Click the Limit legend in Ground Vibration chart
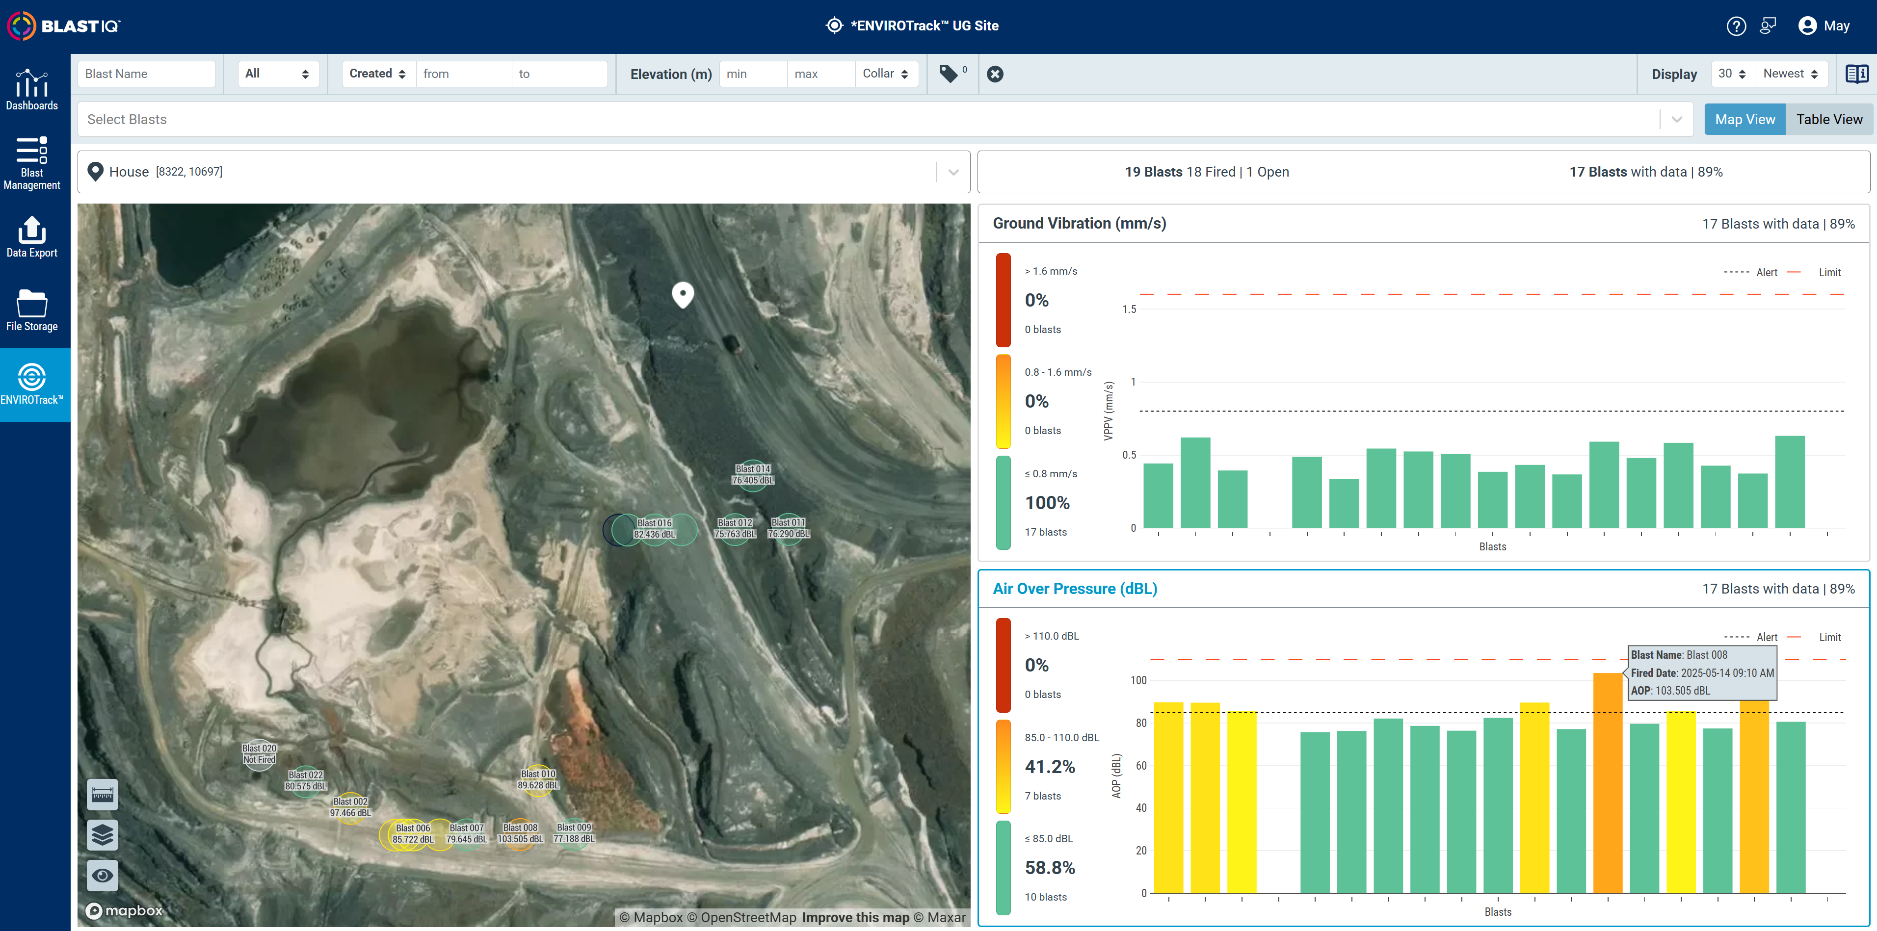The height and width of the screenshot is (931, 1877). coord(1814,272)
